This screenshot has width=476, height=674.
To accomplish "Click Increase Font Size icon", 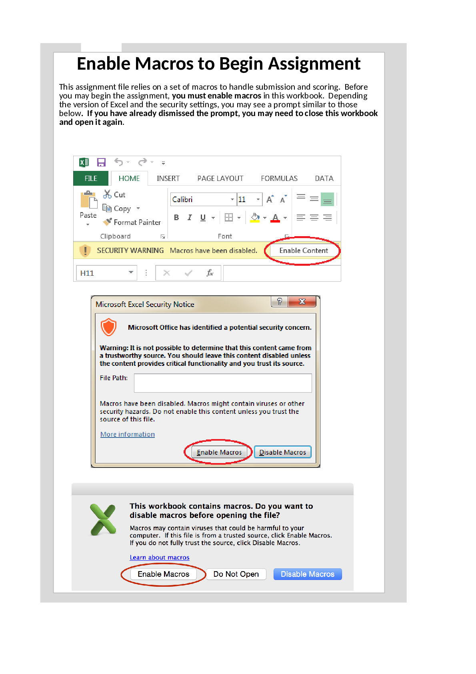I will pyautogui.click(x=270, y=199).
